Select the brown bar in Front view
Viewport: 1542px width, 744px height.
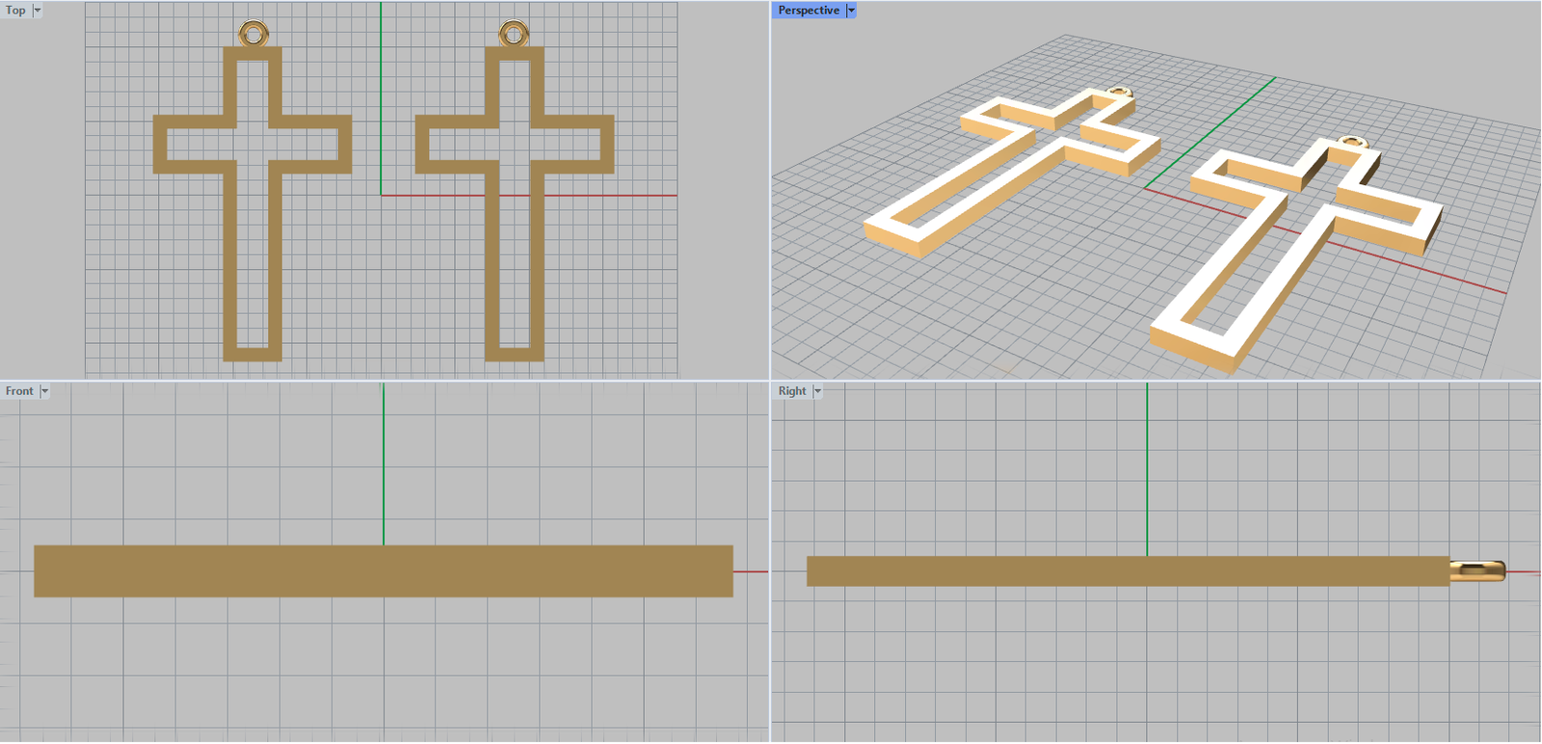[x=383, y=571]
